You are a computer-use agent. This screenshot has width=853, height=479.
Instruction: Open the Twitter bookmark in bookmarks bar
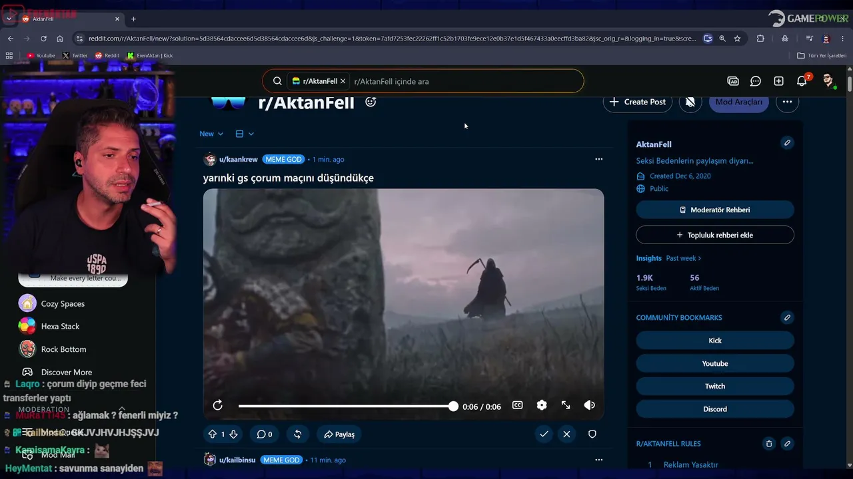pyautogui.click(x=75, y=56)
